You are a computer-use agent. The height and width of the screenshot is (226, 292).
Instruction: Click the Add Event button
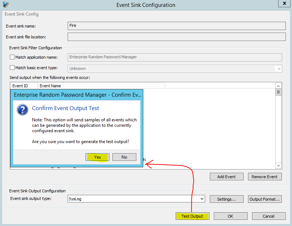[x=227, y=177]
